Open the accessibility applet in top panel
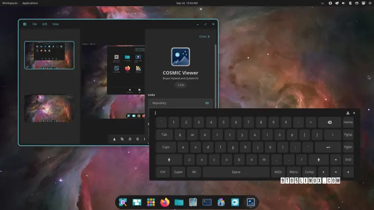374x210 pixels. [330, 3]
